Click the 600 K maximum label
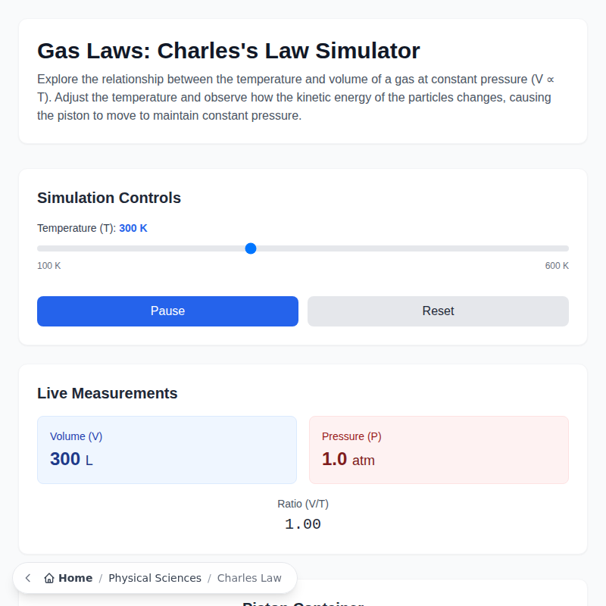 (x=556, y=265)
